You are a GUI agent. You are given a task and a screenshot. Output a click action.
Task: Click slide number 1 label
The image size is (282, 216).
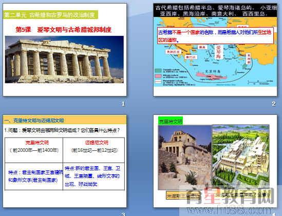pyautogui.click(x=123, y=104)
